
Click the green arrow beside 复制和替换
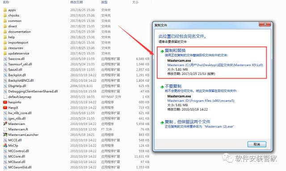tap(162, 51)
